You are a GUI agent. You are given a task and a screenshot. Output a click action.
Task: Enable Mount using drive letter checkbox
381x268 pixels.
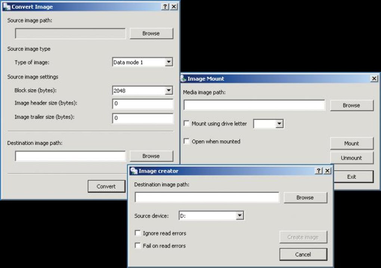click(187, 123)
